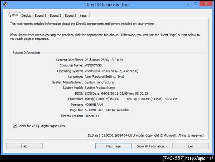Screen dimensions: 215x162
Task: Click the Windows 8 Pro 64-bit value
Action: click(x=111, y=71)
